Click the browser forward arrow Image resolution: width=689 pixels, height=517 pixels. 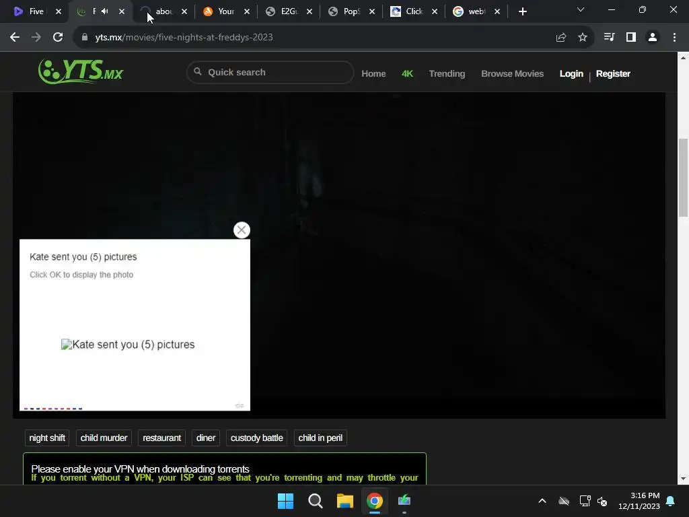[x=36, y=38]
